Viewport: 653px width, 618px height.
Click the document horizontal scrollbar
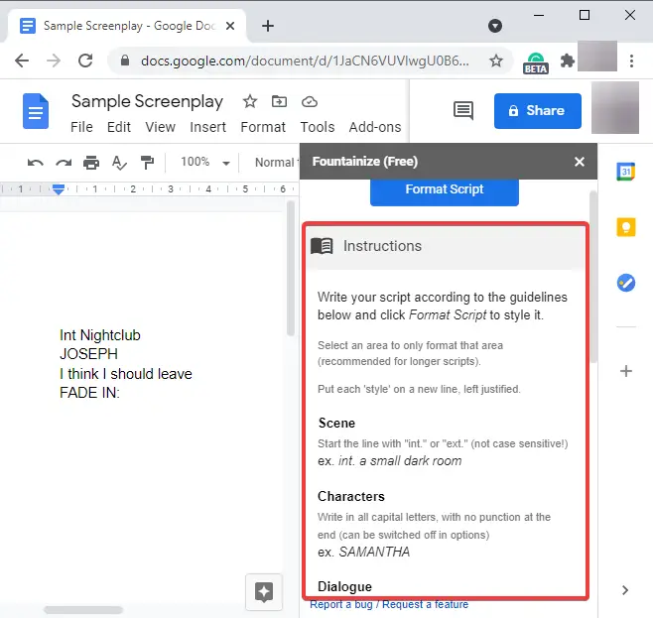click(x=83, y=610)
